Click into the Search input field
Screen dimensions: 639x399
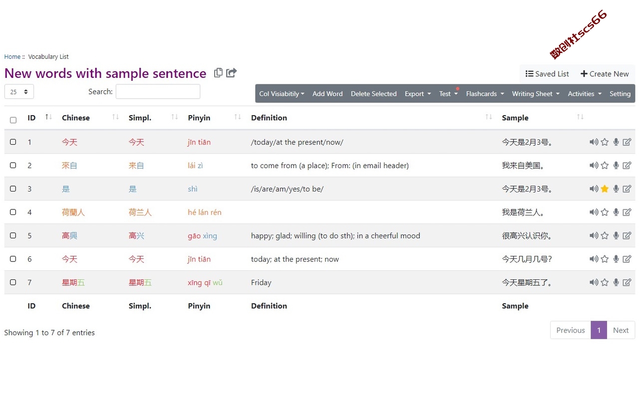158,92
